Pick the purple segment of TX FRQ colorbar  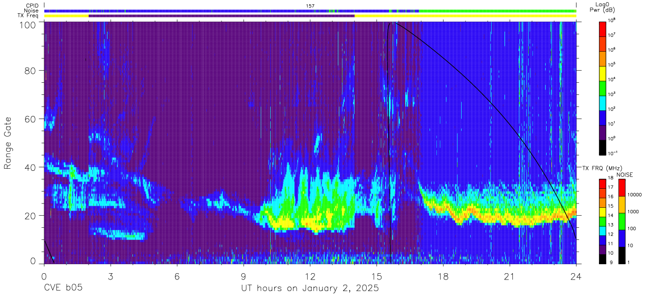[603, 249]
